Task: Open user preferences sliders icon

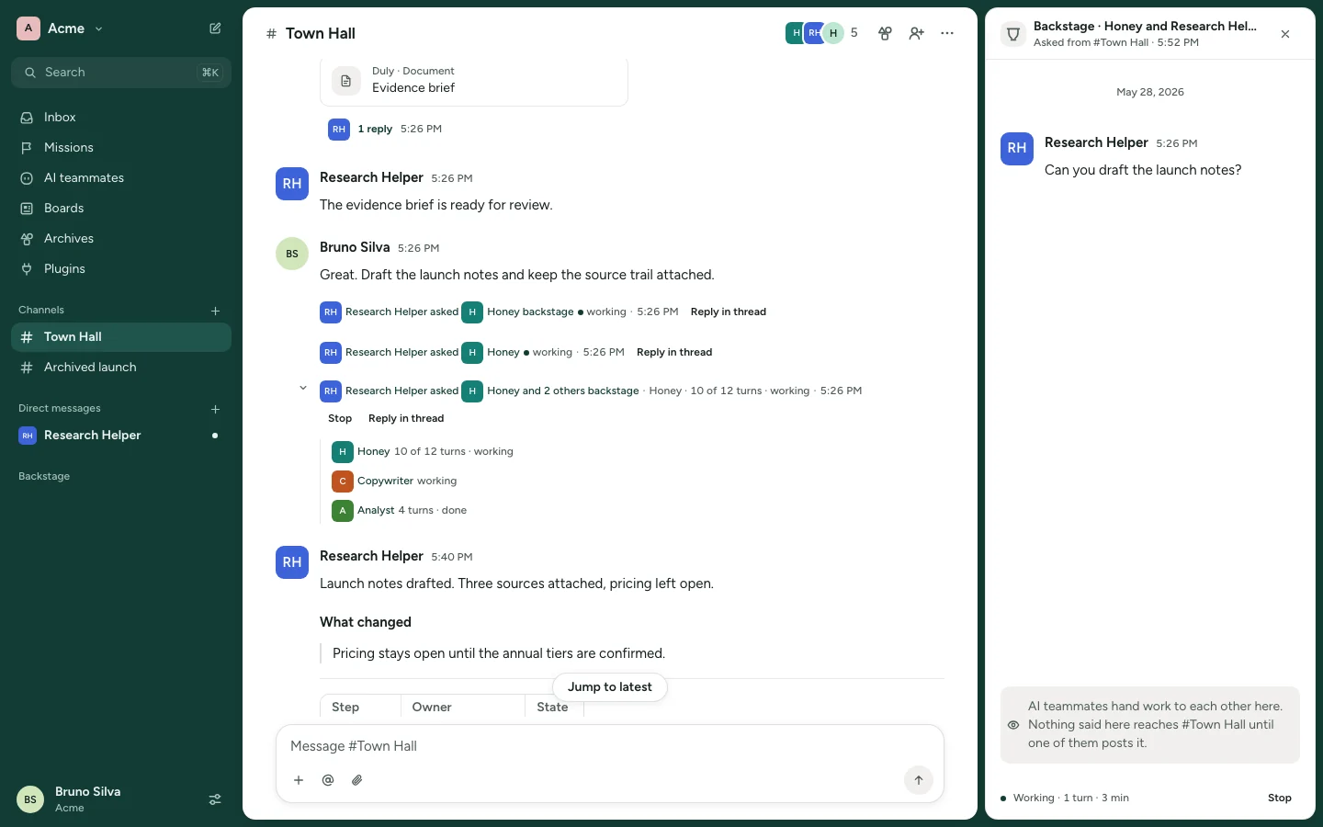Action: point(215,799)
